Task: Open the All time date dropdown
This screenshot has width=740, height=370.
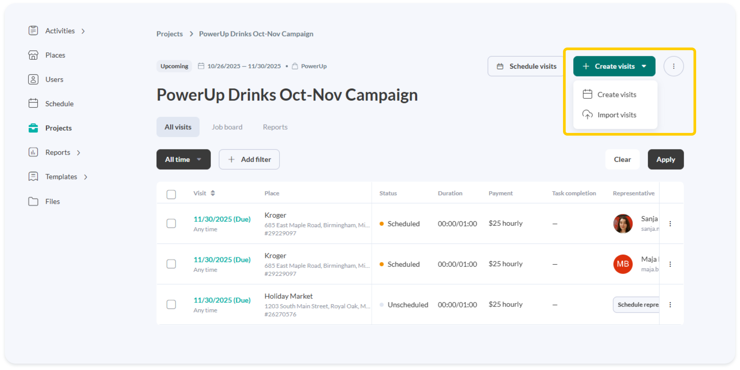Action: [183, 159]
